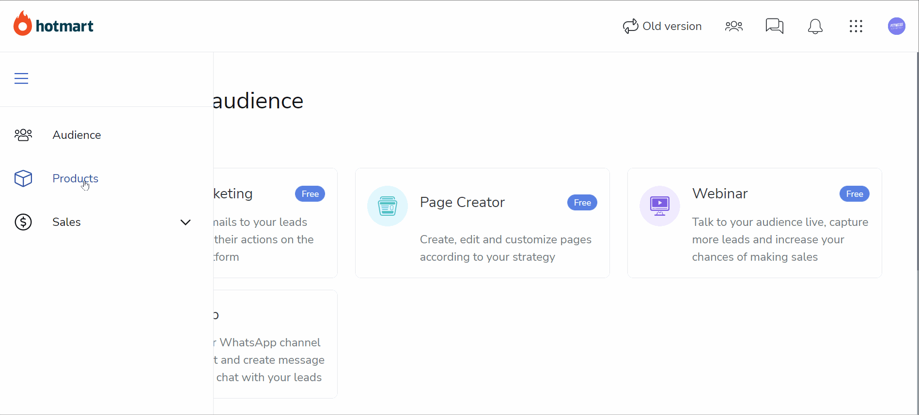Image resolution: width=919 pixels, height=415 pixels.
Task: Open the chat messages icon
Action: pyautogui.click(x=775, y=26)
